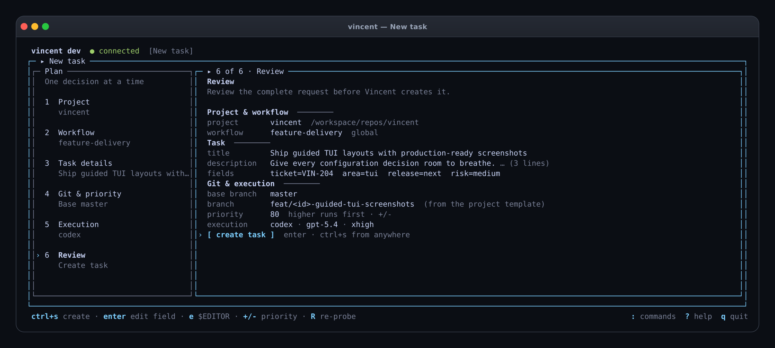This screenshot has height=348, width=775.
Task: Open the : commands palette hint
Action: (653, 316)
